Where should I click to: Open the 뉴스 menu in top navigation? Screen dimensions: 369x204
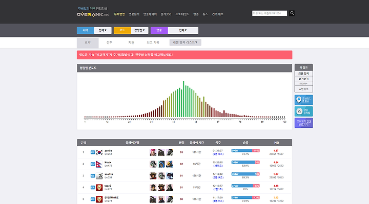tap(205, 14)
